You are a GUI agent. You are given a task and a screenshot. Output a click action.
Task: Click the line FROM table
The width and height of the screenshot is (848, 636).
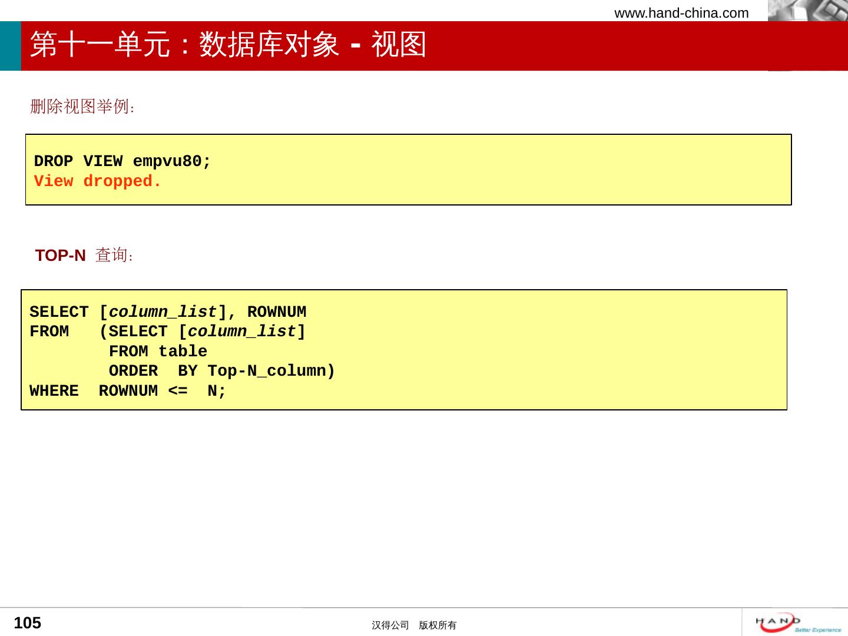pyautogui.click(x=158, y=352)
